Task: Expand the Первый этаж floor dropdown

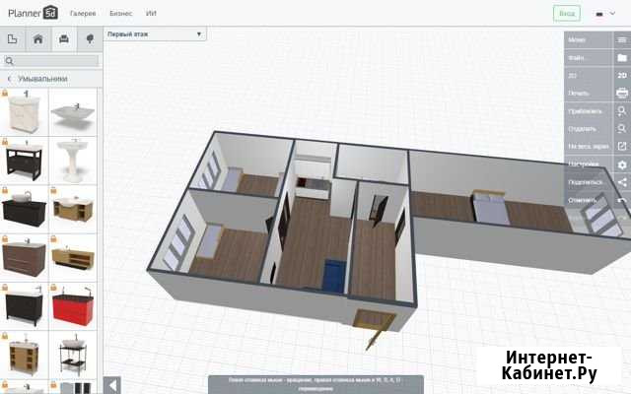Action: pyautogui.click(x=156, y=33)
